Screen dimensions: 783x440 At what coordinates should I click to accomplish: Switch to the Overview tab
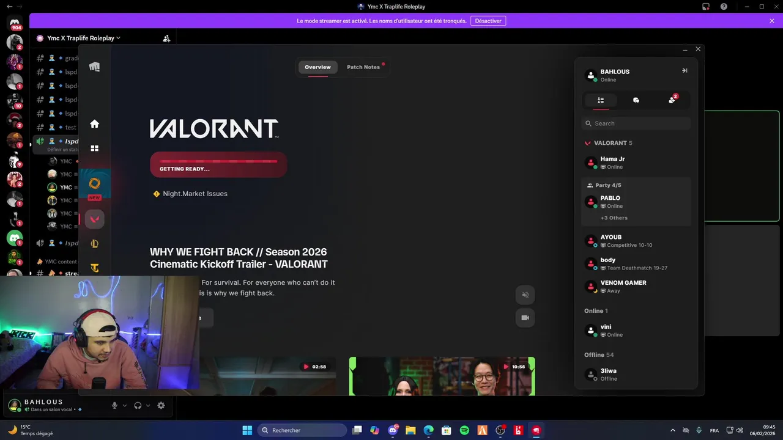tap(317, 67)
